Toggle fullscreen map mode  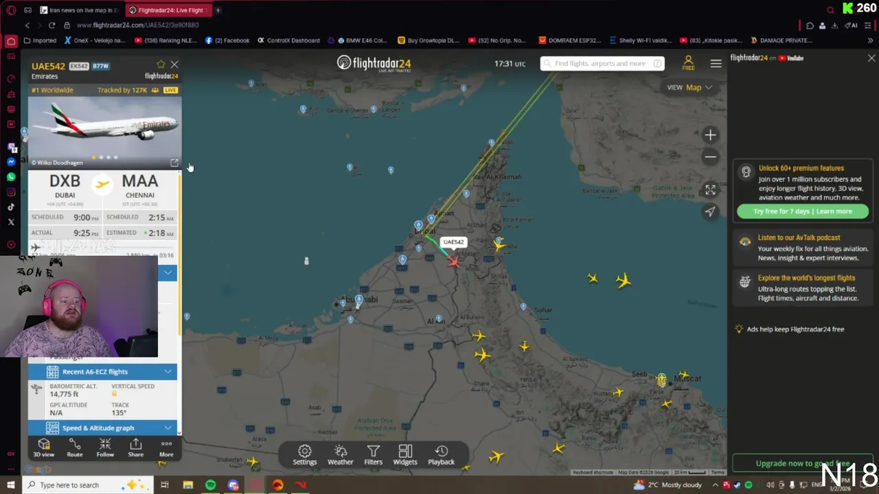(710, 190)
